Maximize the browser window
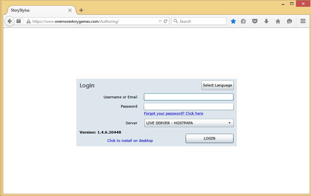The width and height of the screenshot is (311, 196). point(291,4)
